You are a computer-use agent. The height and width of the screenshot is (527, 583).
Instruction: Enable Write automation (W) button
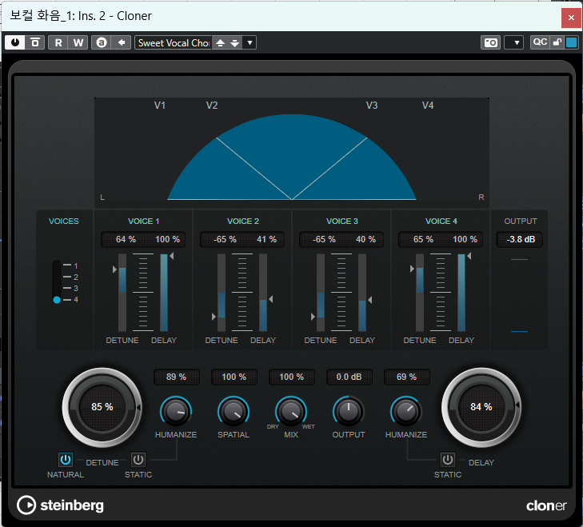(x=78, y=42)
